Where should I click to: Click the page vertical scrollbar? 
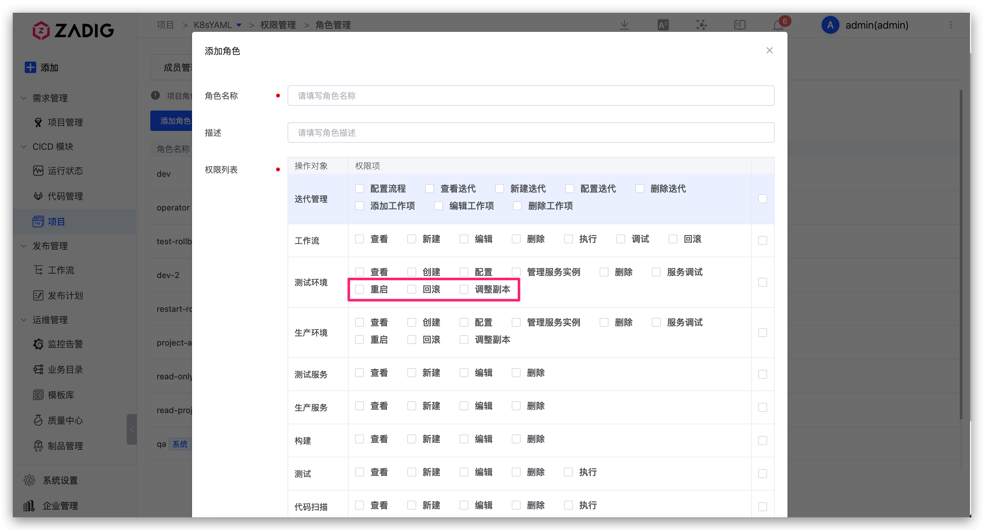tap(961, 255)
